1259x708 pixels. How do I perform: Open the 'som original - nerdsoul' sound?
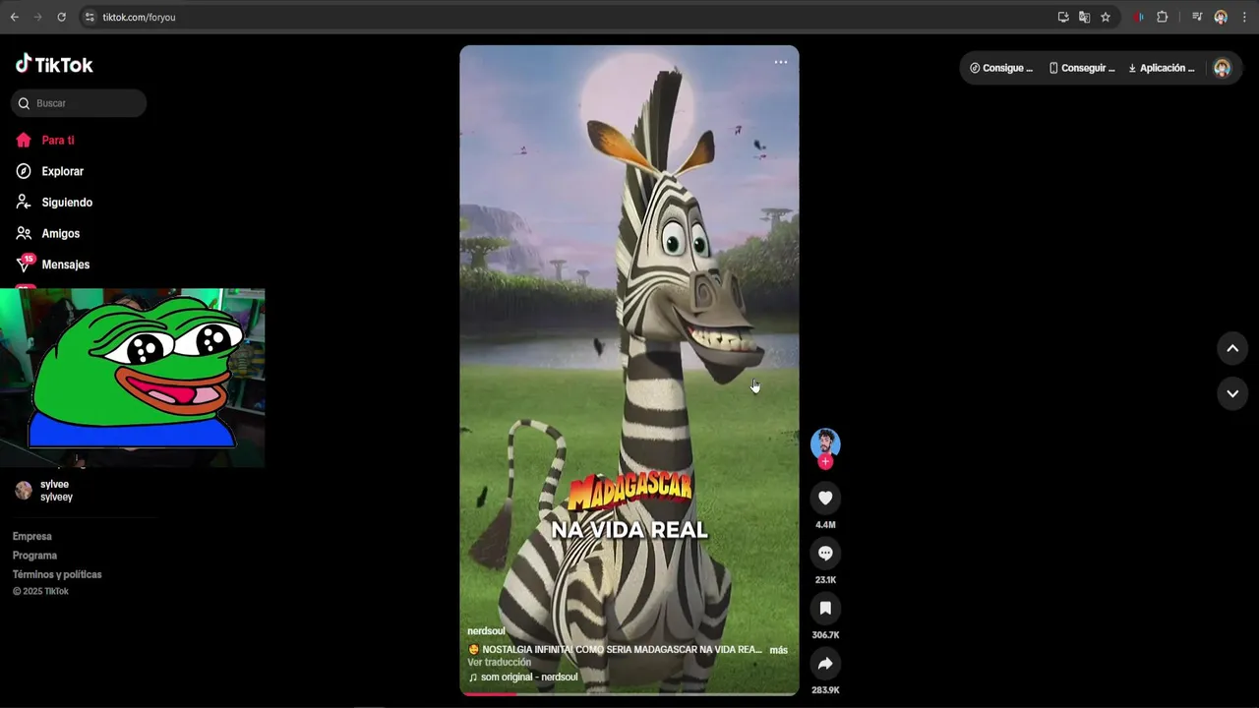pos(523,678)
